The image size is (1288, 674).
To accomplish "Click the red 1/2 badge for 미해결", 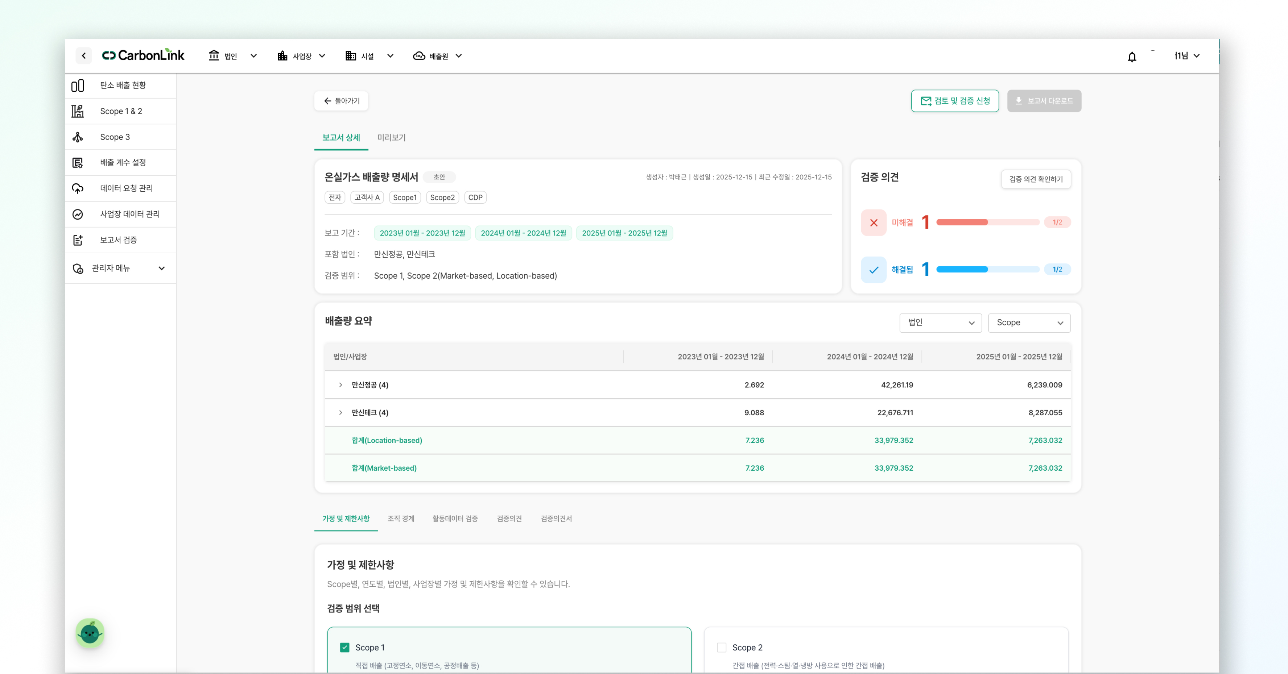I will [1057, 222].
